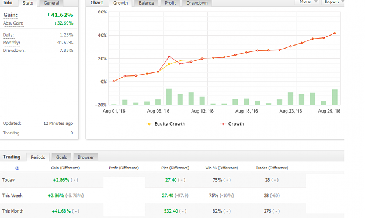This screenshot has height=218, width=365.
Task: Switch to Balance chart tab
Action: (146, 3)
